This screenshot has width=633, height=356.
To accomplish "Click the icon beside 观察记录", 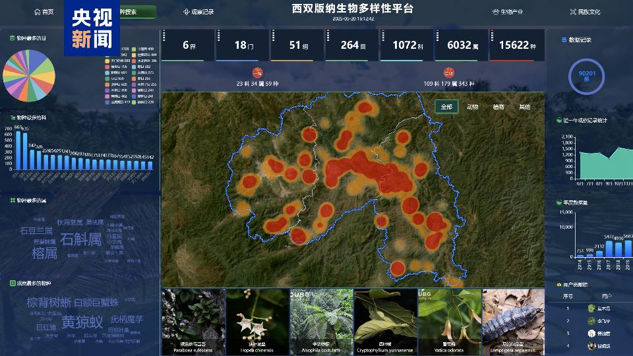I will click(x=186, y=12).
